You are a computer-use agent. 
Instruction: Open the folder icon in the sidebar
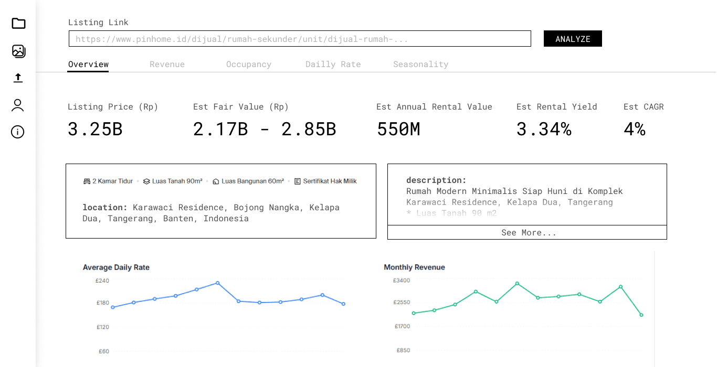[18, 23]
